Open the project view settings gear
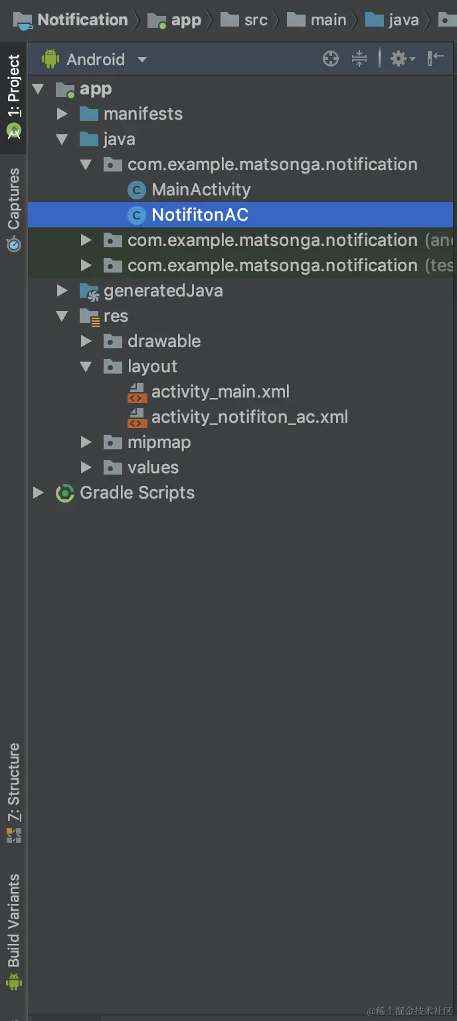Screen dimensions: 457x1021 (402, 59)
